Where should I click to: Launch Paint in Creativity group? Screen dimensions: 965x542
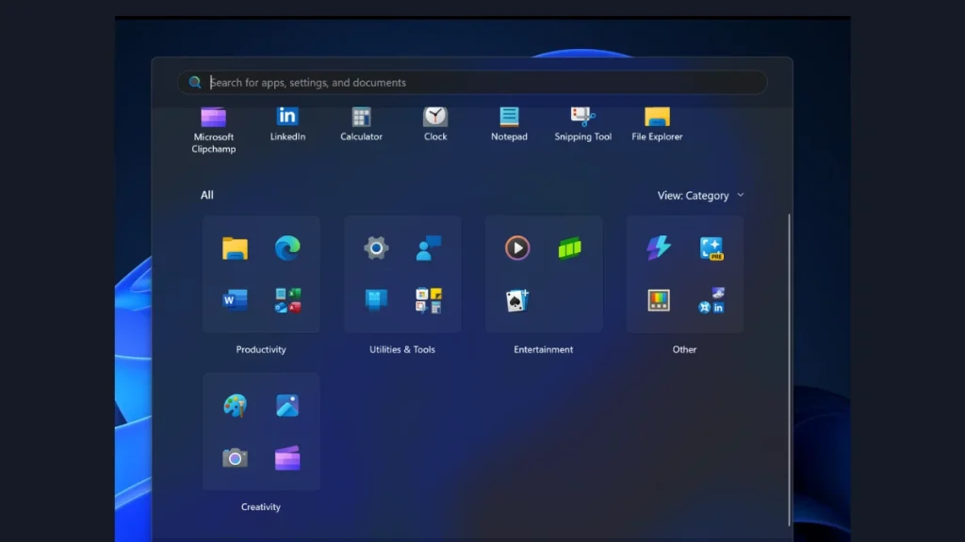(x=235, y=406)
